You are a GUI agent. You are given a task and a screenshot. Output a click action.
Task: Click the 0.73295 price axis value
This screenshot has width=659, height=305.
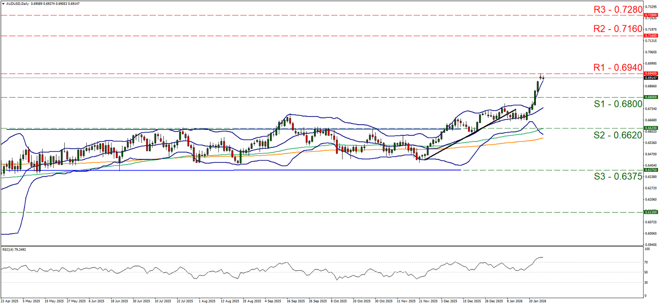tap(651, 7)
